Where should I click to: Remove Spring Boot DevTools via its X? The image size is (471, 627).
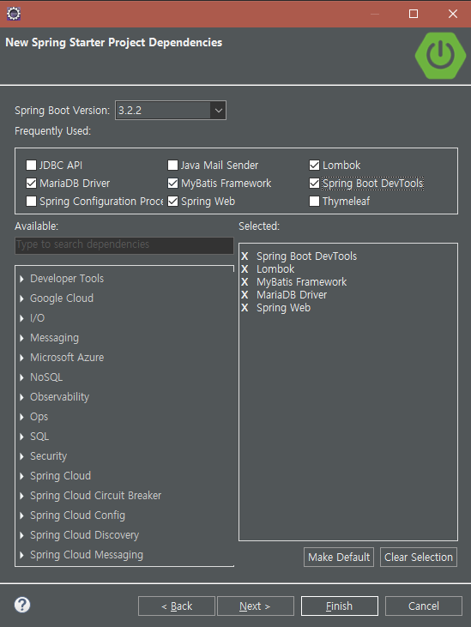[x=245, y=256]
